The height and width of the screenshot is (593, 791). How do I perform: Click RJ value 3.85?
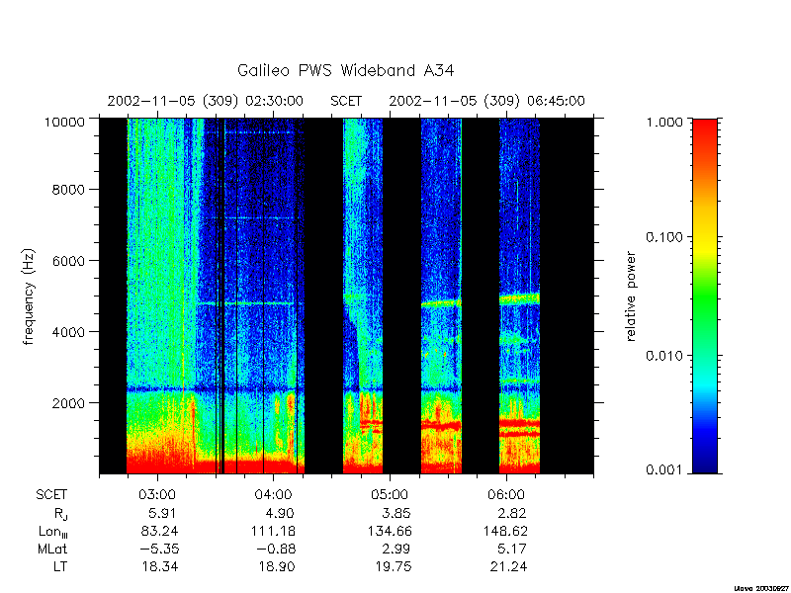[x=395, y=514]
